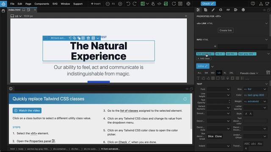
Task: Select the SM breakpoint
Action: [x=206, y=73]
